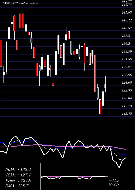Select the 133.89 price axis label
The height and width of the screenshot is (190, 135).
point(126,52)
